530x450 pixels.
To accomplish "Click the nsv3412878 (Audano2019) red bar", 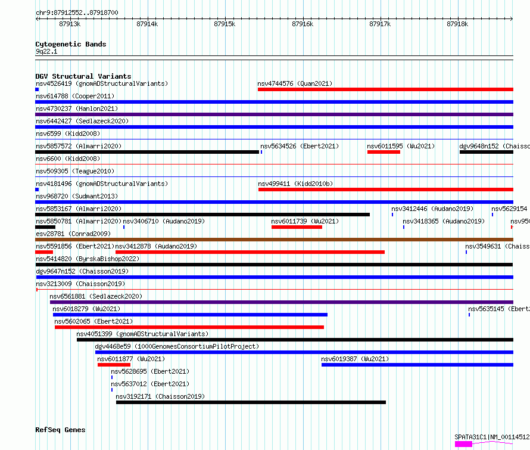I will click(x=250, y=252).
